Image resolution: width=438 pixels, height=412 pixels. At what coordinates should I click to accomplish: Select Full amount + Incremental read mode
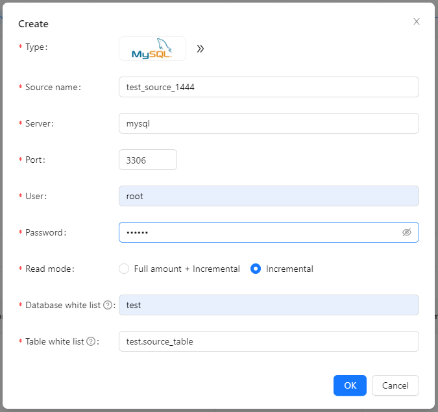click(124, 269)
